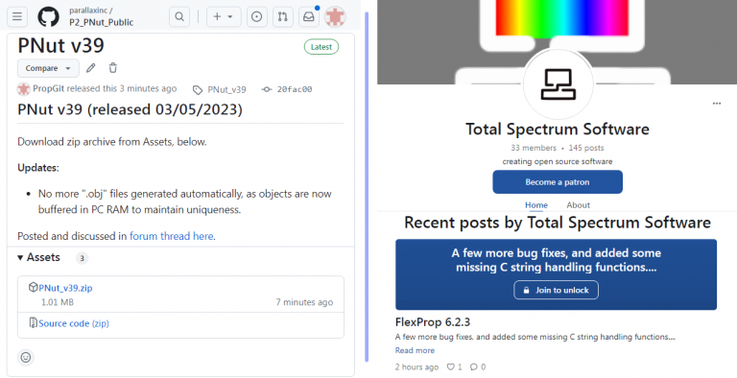737x378 pixels.
Task: Delete the release with trash icon
Action: (x=113, y=68)
